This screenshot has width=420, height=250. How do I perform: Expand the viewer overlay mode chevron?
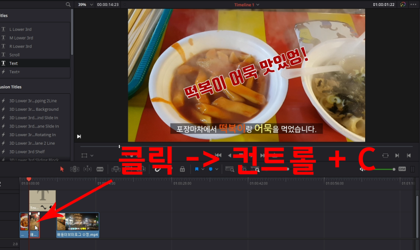tap(92, 155)
